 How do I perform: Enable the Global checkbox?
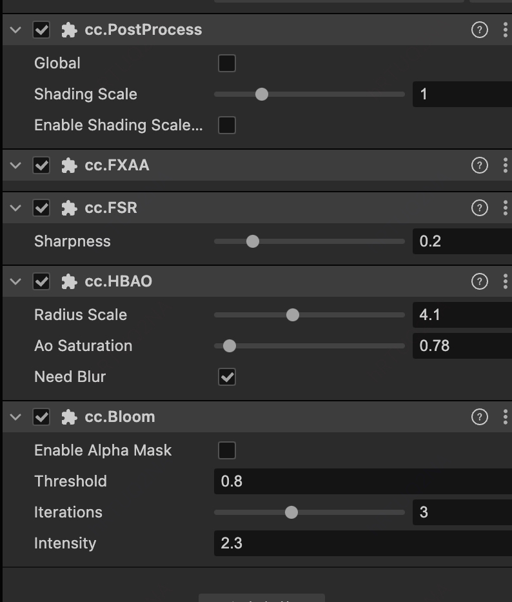click(x=227, y=63)
